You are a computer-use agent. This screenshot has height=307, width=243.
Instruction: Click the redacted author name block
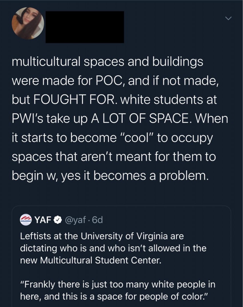pos(85,27)
